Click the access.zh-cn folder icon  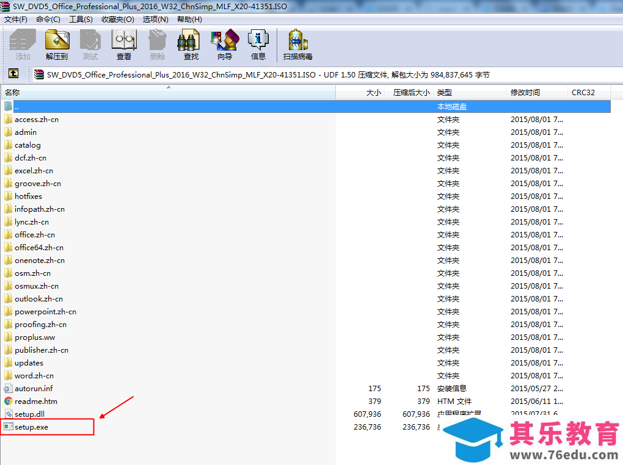click(x=9, y=119)
